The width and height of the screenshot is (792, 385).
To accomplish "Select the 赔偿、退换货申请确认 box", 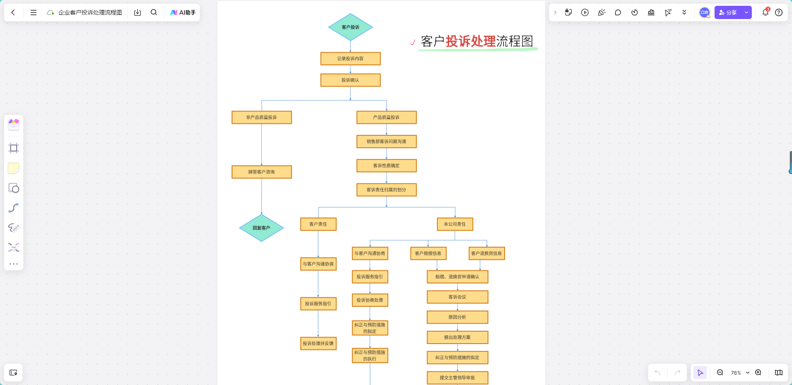I will tap(457, 277).
